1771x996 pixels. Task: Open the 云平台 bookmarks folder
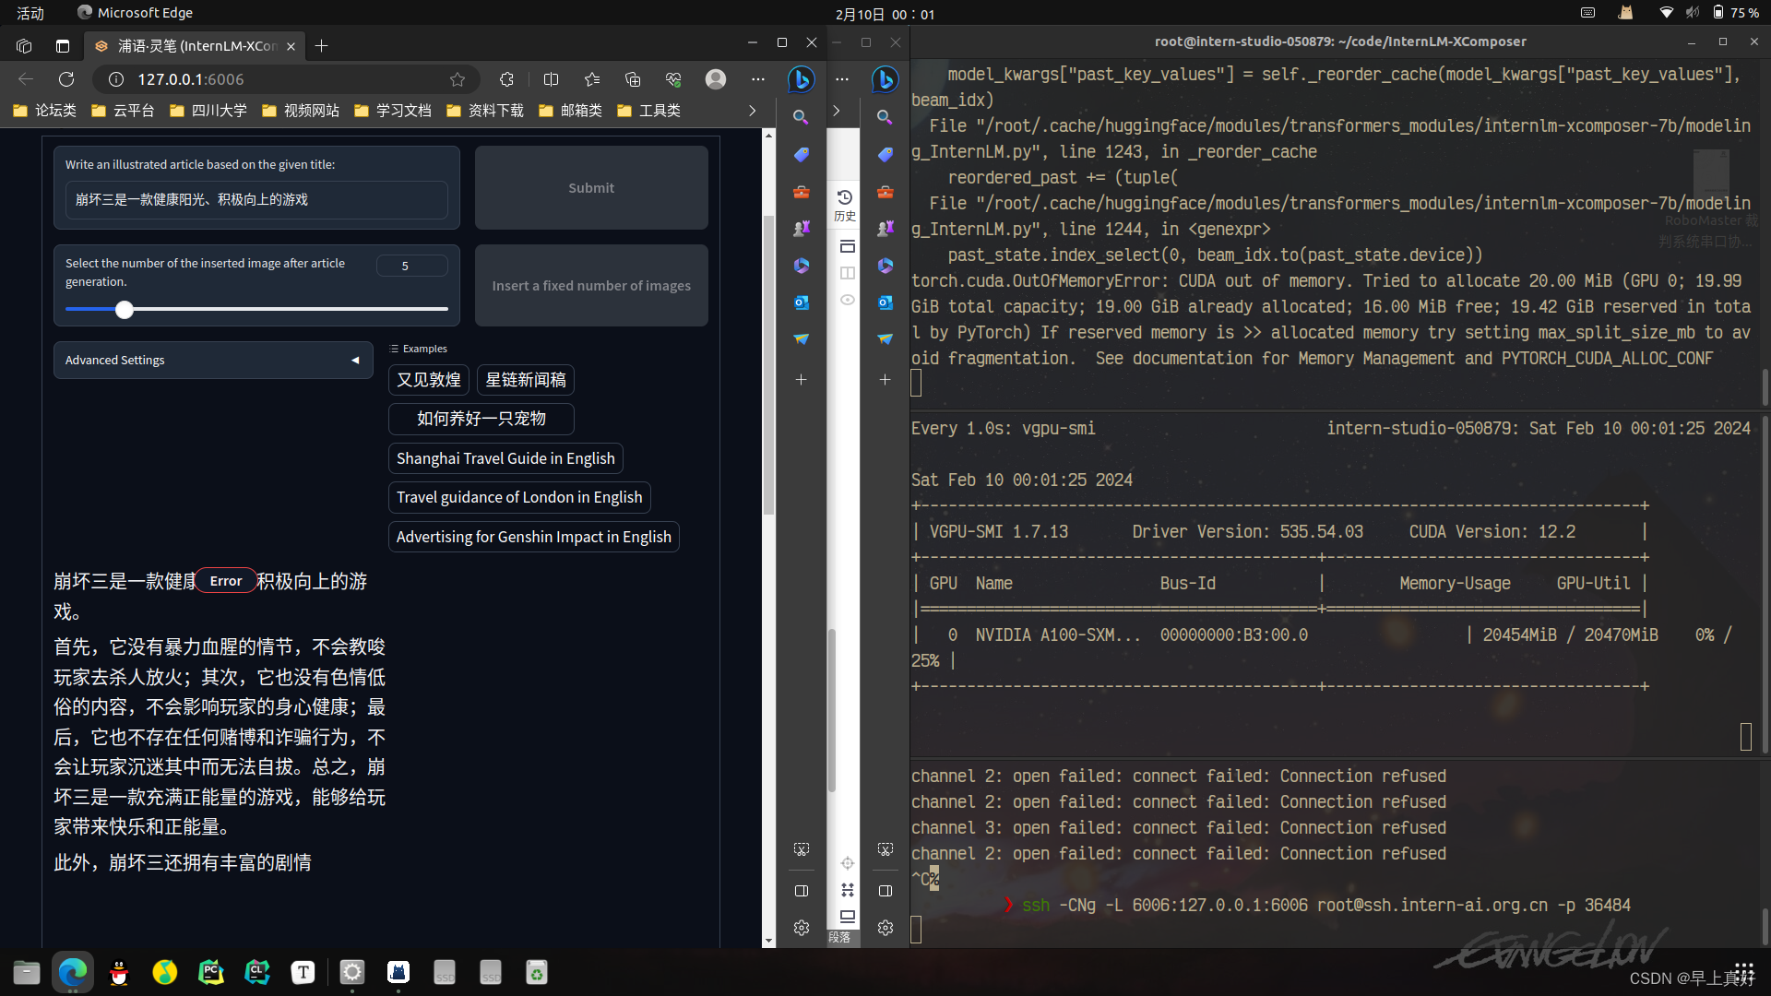(x=124, y=111)
